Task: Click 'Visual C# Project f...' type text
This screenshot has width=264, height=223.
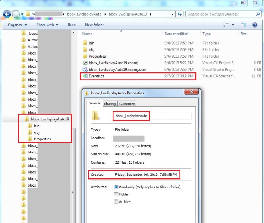Action: pos(219,63)
